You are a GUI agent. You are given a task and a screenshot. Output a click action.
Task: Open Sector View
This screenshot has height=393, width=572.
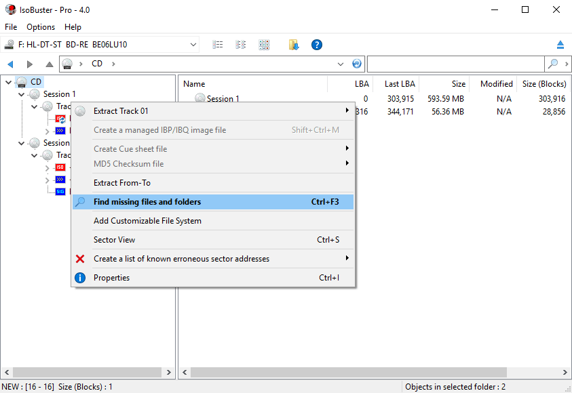(213, 240)
